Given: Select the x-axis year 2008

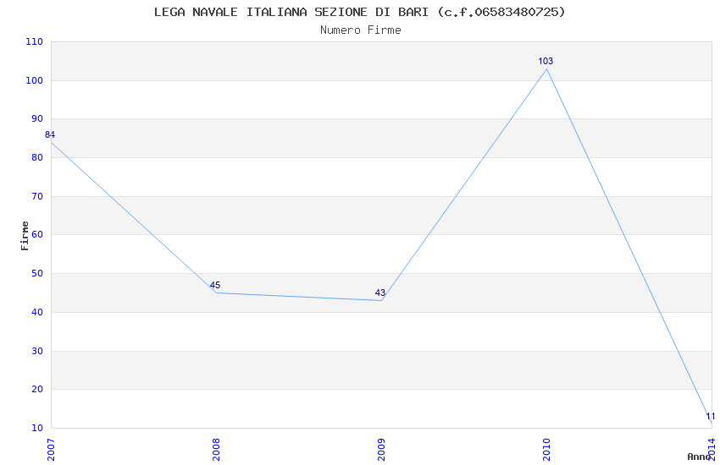Looking at the screenshot, I should [x=216, y=450].
